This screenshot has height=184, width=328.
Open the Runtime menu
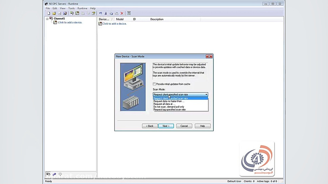tap(82, 8)
